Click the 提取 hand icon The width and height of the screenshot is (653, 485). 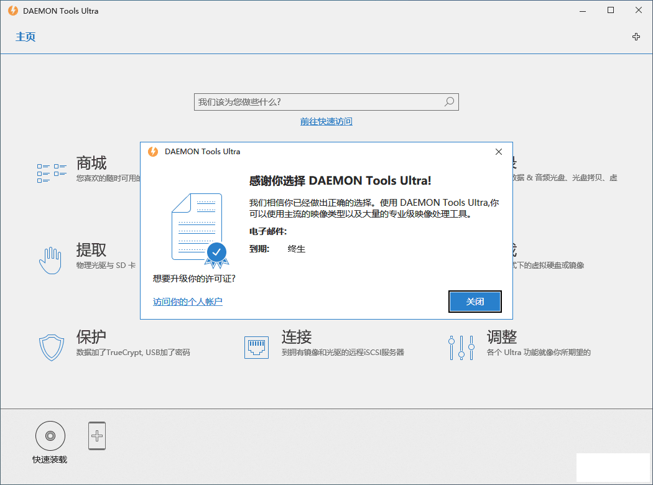tap(50, 261)
